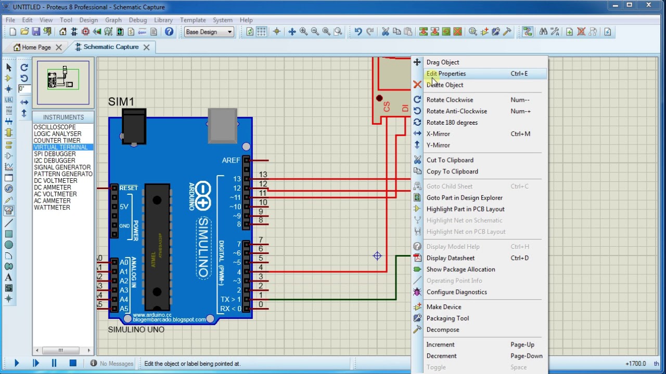The image size is (666, 374).
Task: Open the blue help question mark icon
Action: coord(169,32)
